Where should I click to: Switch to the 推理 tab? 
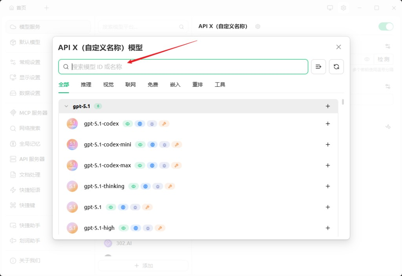[86, 85]
